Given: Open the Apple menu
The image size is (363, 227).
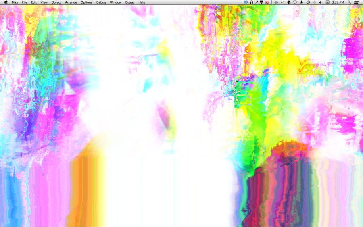Looking at the screenshot, I should coord(6,2).
